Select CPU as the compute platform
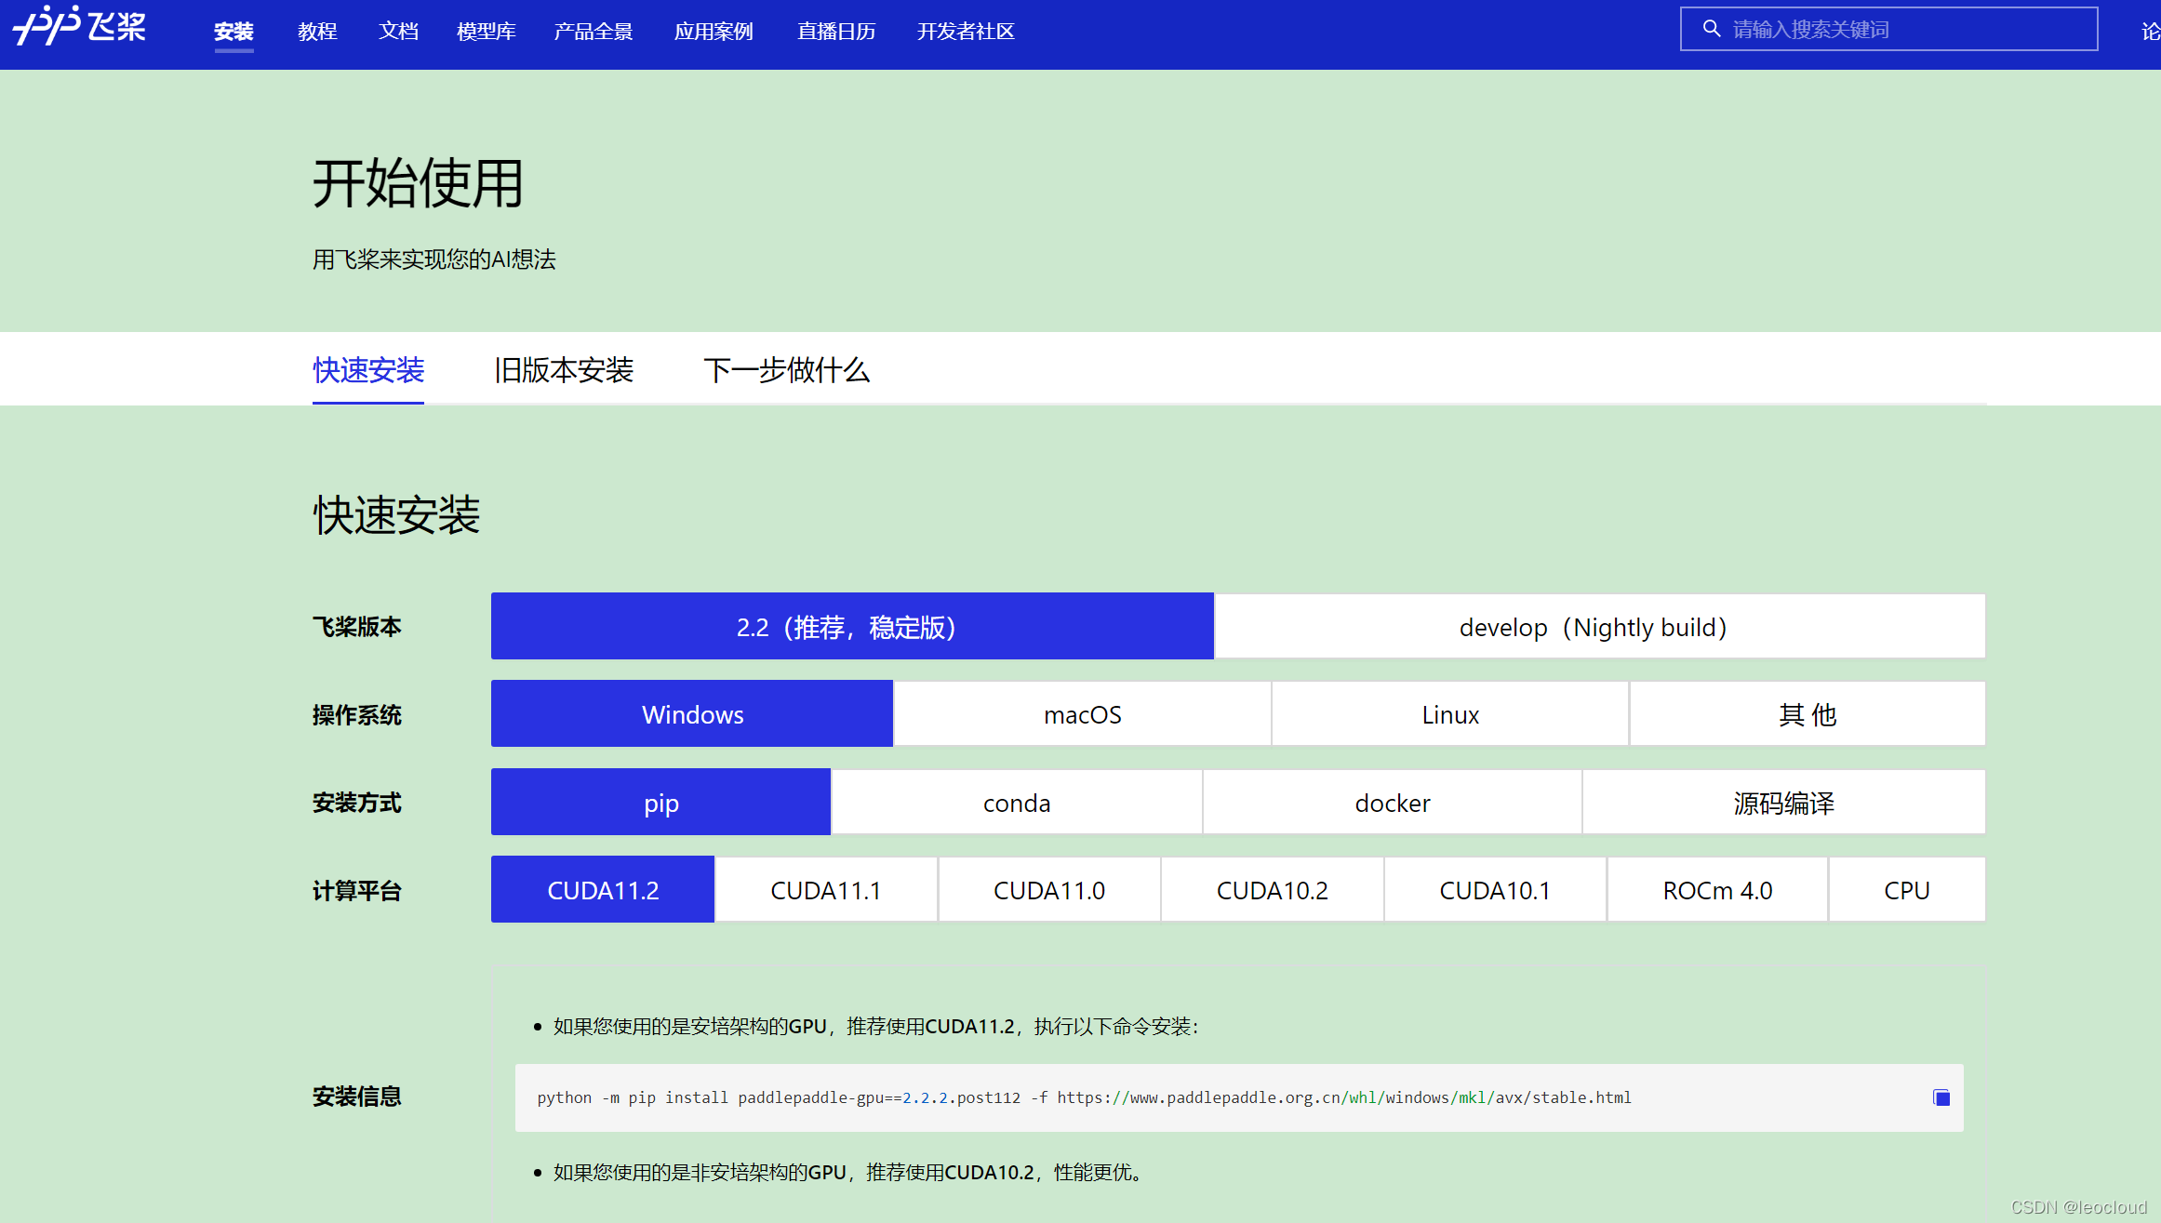This screenshot has width=2161, height=1223. point(1906,889)
